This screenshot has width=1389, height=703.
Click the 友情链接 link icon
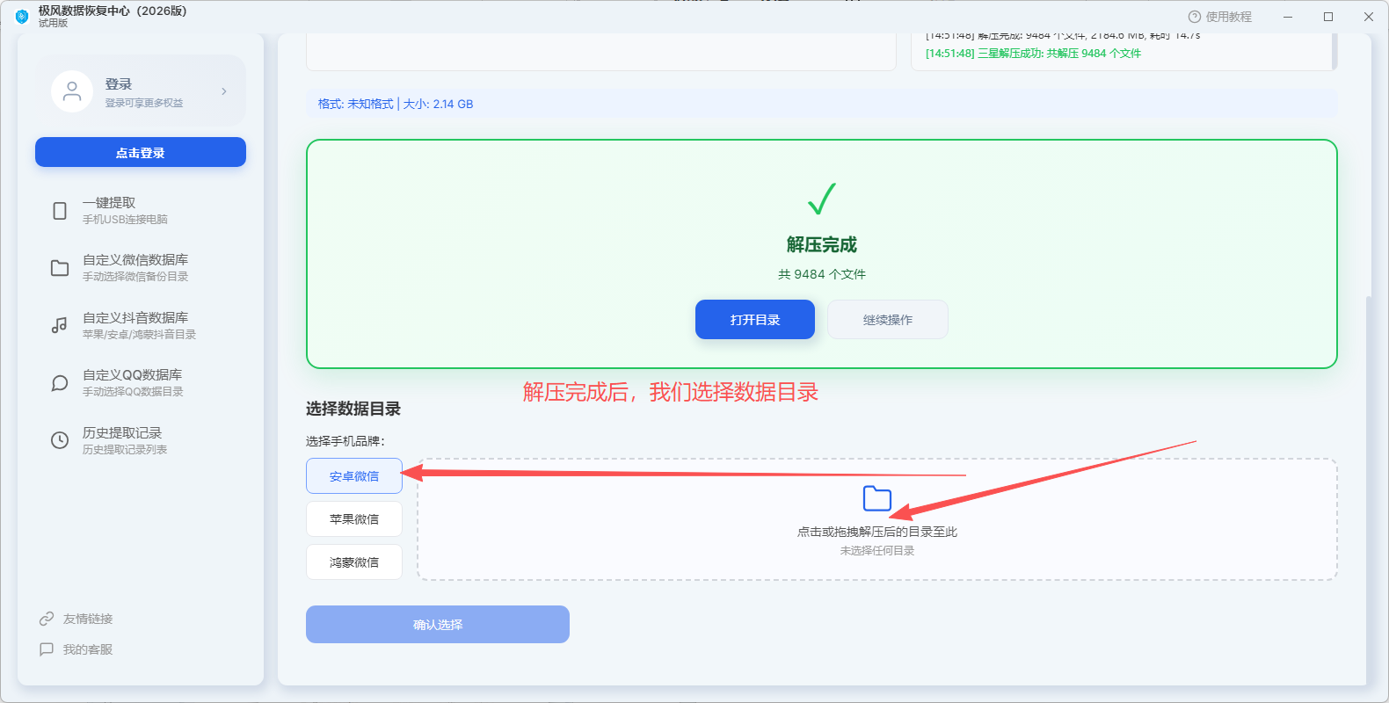coord(47,619)
